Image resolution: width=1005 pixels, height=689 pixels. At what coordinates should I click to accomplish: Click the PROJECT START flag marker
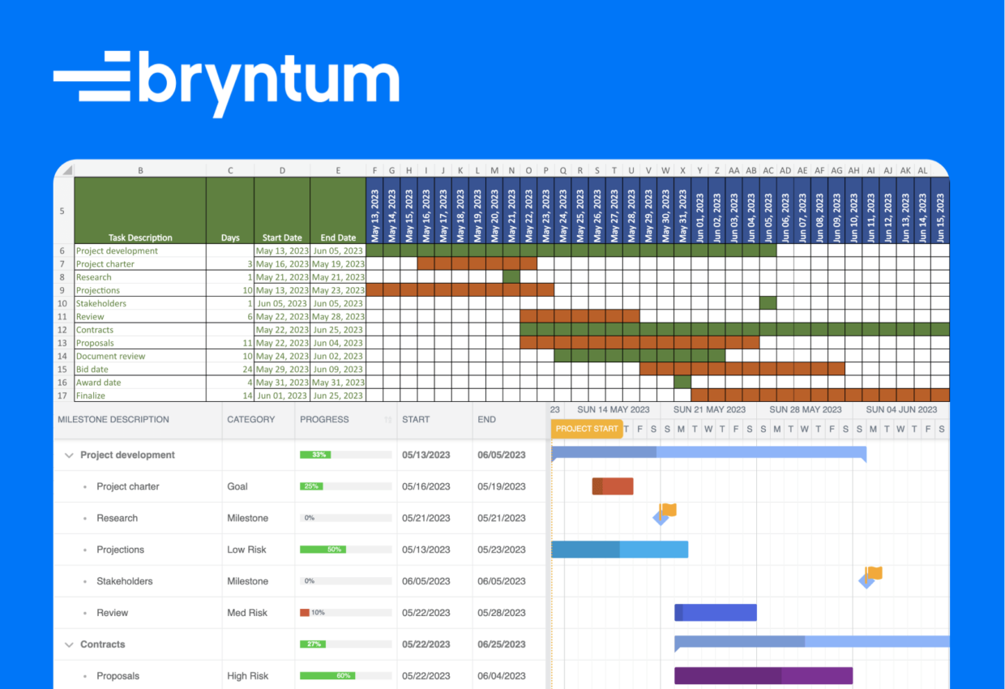pos(586,428)
